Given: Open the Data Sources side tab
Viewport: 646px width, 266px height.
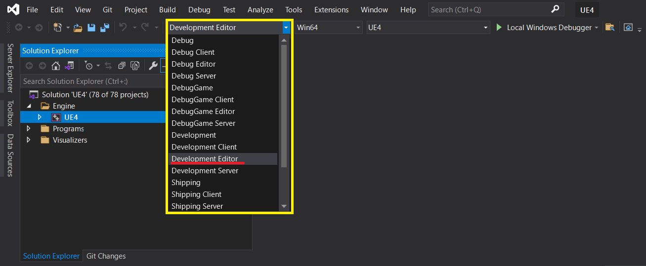Looking at the screenshot, I should click(x=10, y=155).
